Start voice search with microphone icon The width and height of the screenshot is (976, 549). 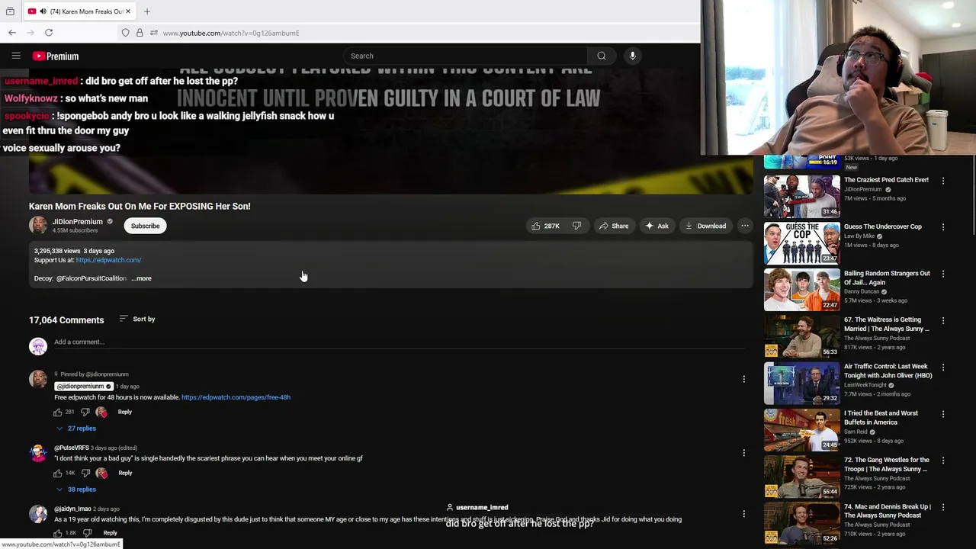click(632, 56)
